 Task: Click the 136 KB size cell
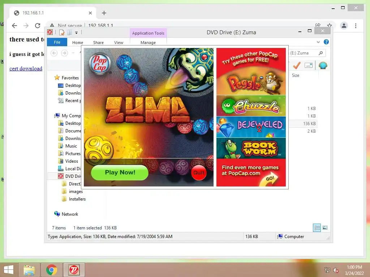[309, 123]
